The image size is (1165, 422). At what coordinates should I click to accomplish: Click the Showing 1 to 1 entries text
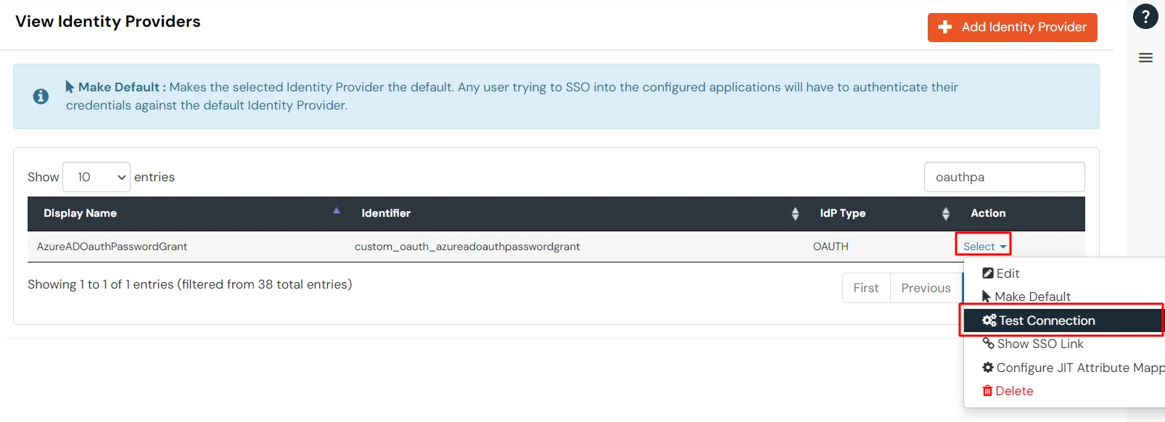coord(190,284)
